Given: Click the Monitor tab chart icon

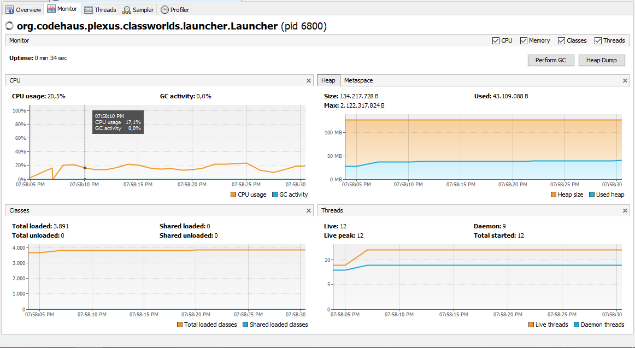Looking at the screenshot, I should [51, 9].
